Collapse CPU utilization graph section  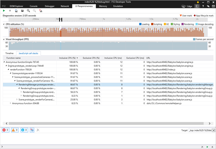[4, 24]
